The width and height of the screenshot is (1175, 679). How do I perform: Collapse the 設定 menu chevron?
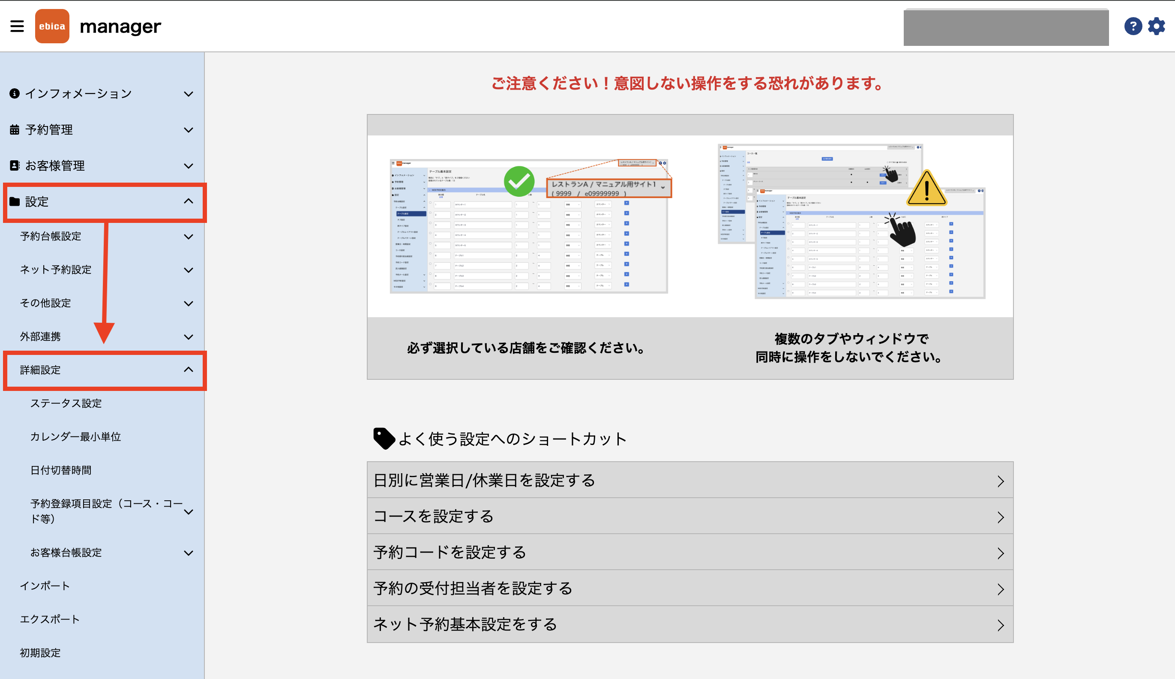coord(188,201)
